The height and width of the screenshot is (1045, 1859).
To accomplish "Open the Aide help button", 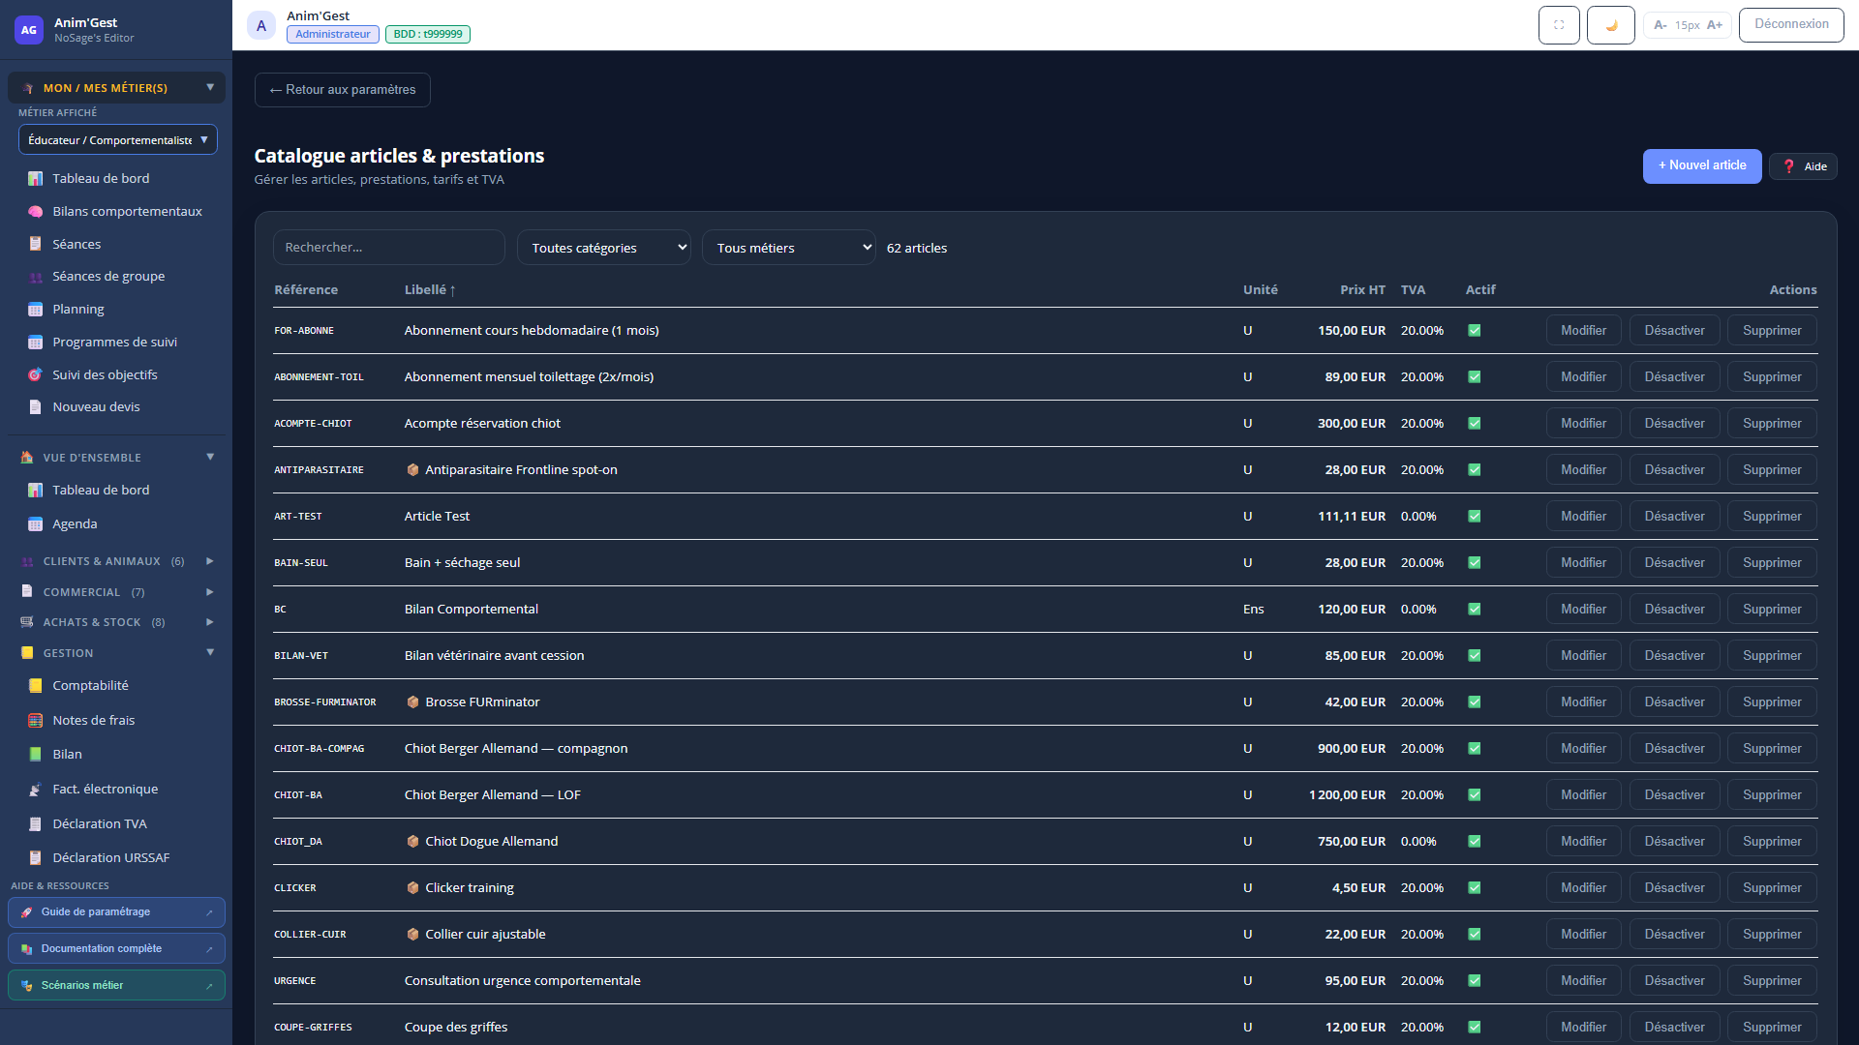I will pyautogui.click(x=1803, y=166).
